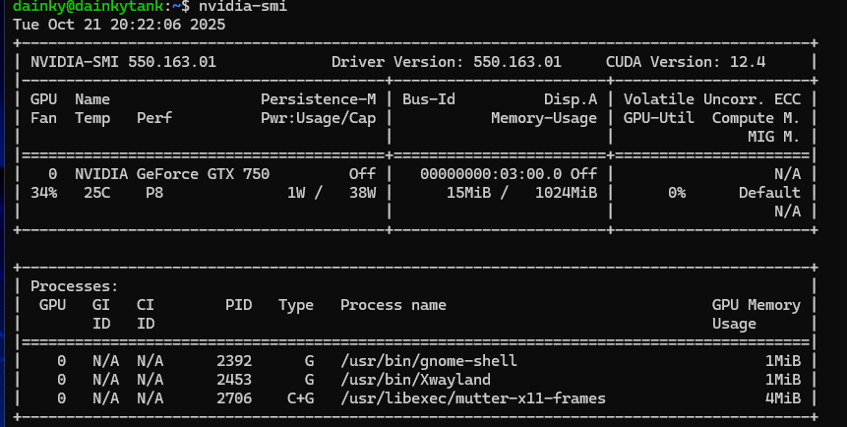
Task: Click the CUDA Version 12.4 text
Action: click(687, 62)
